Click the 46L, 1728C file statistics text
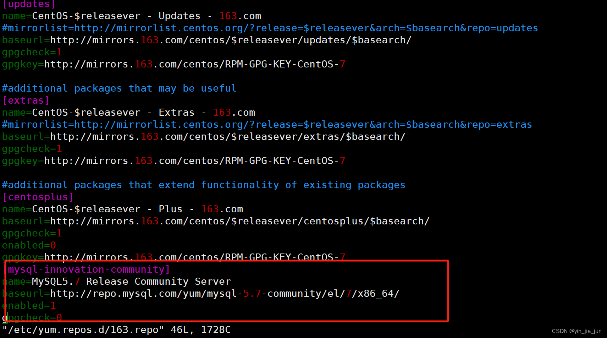This screenshot has height=338, width=607. pyautogui.click(x=200, y=329)
